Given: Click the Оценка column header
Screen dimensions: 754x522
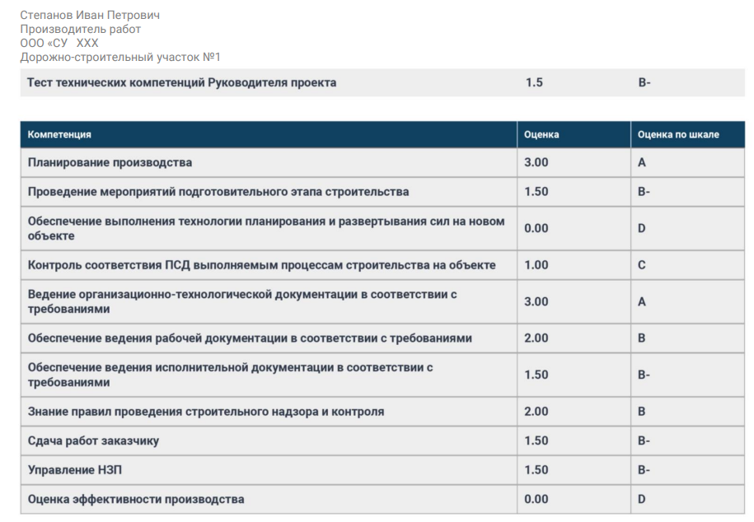Looking at the screenshot, I should (541, 134).
